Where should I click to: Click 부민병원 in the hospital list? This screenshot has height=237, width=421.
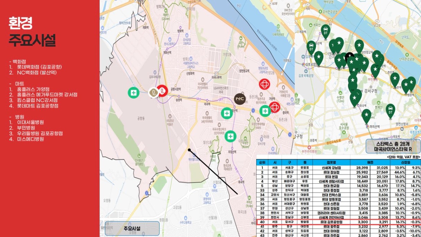[26, 128]
